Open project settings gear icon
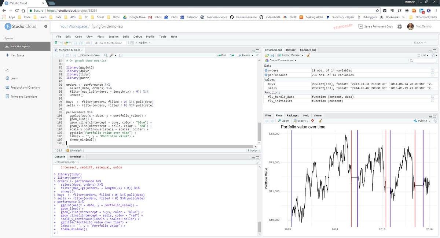This screenshot has width=440, height=238. click(x=399, y=26)
